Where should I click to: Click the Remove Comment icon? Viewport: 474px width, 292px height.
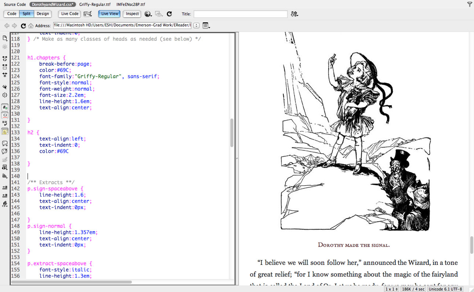pyautogui.click(x=5, y=151)
